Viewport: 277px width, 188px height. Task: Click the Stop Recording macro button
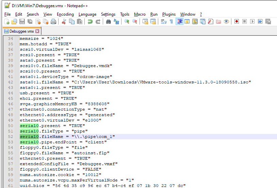click(244, 21)
